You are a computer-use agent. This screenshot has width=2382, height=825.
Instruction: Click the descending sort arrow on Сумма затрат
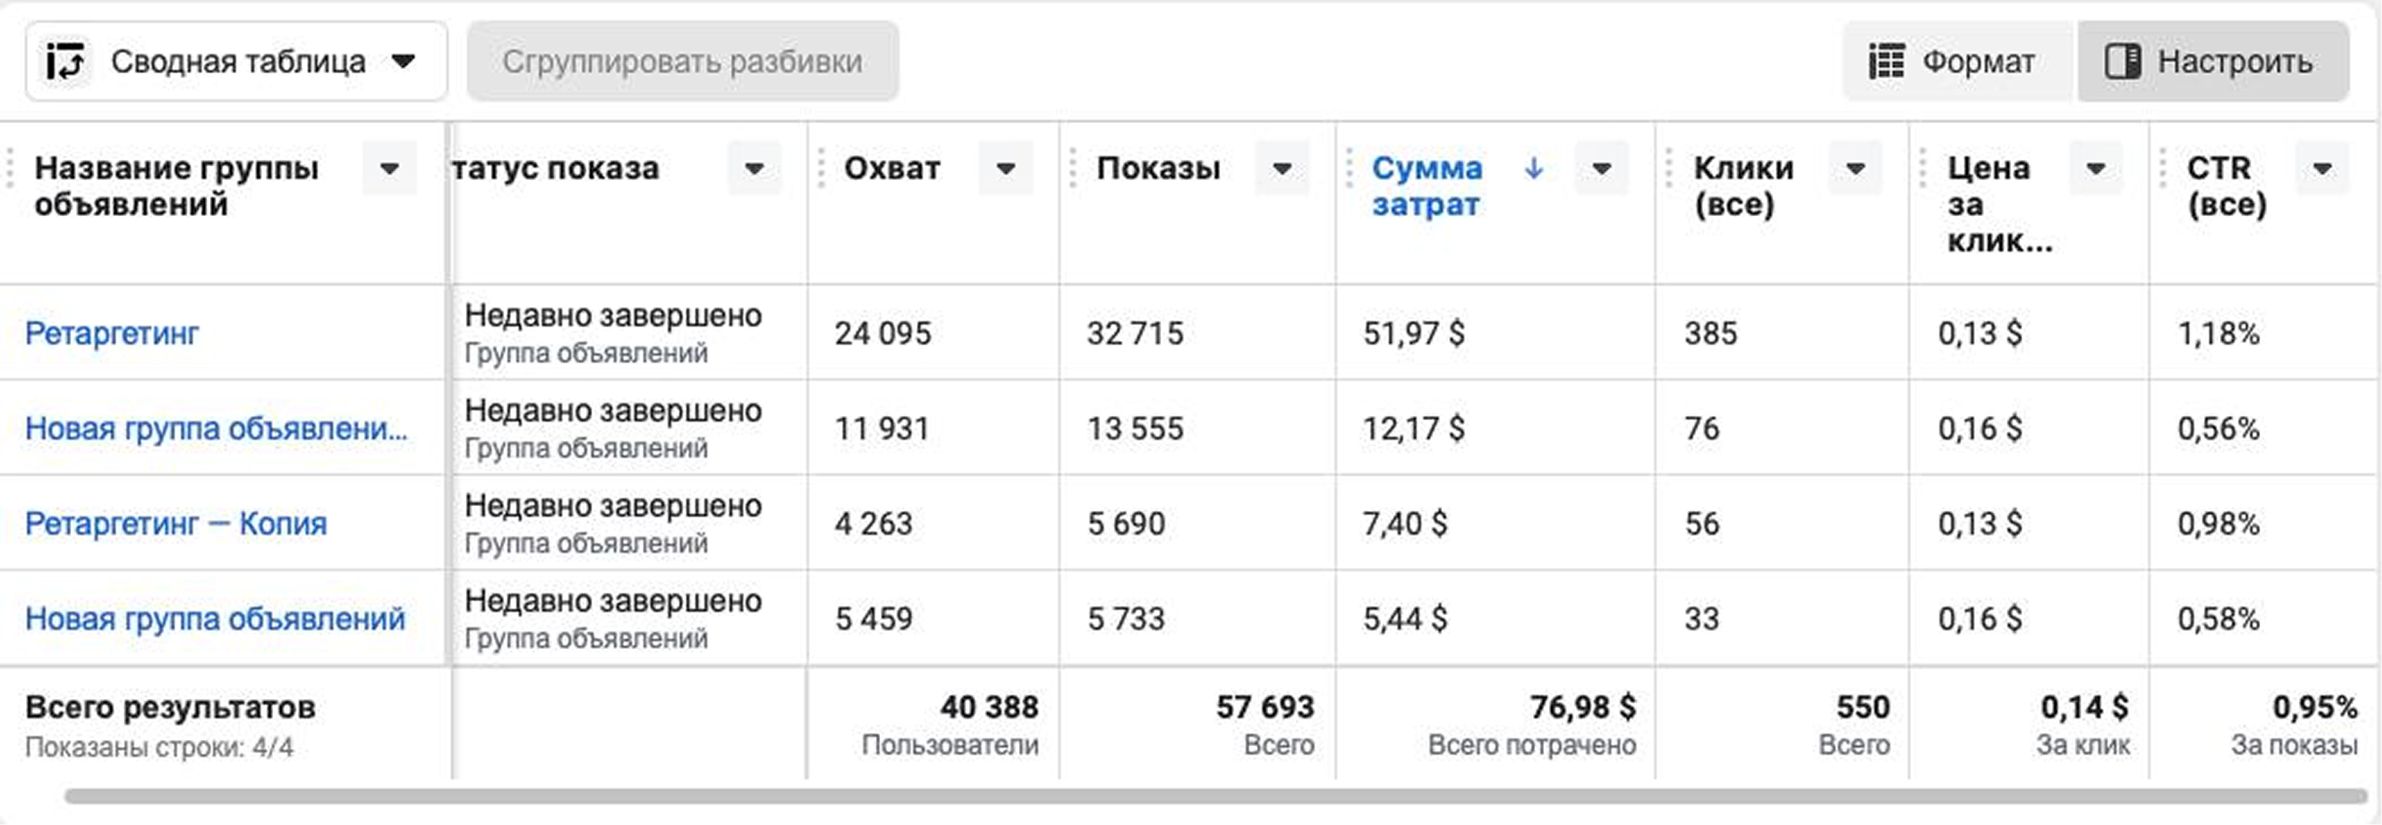point(1533,168)
